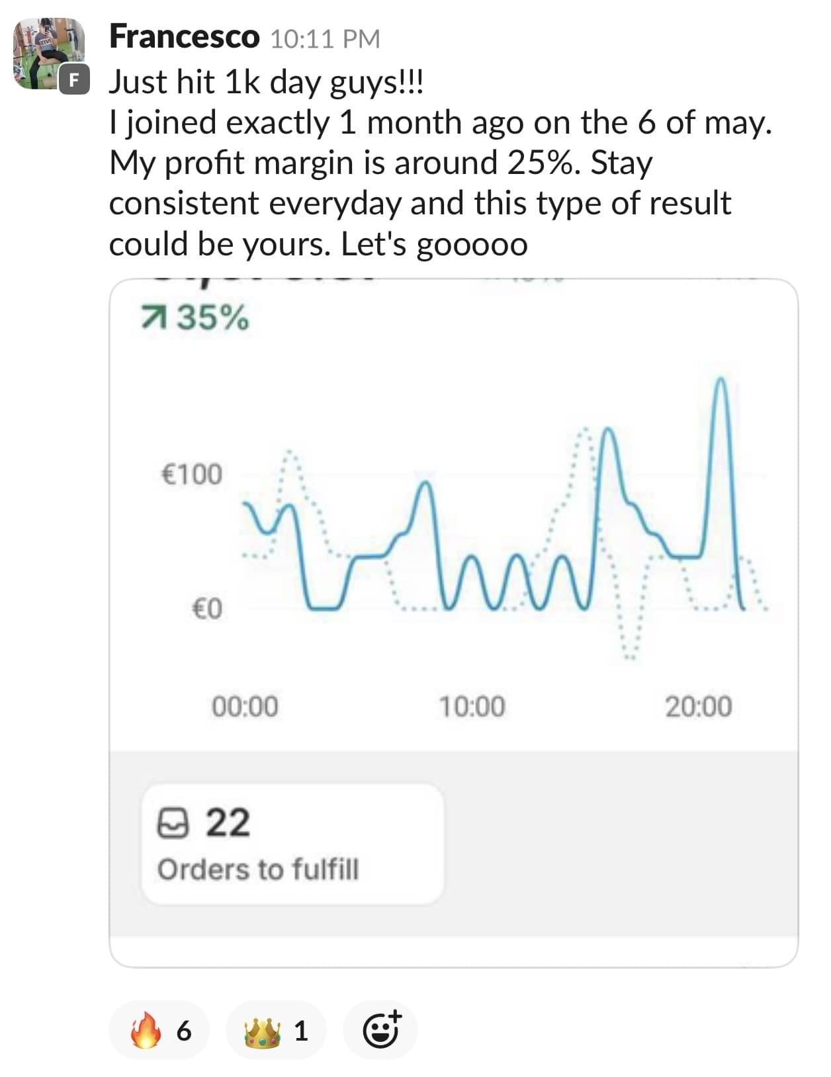Click the 20:00 time axis label
The image size is (831, 1077).
(699, 707)
